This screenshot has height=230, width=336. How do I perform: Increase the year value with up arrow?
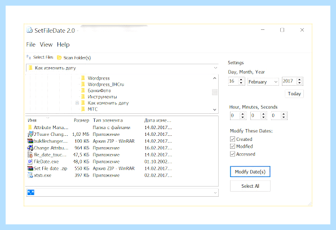299,79
